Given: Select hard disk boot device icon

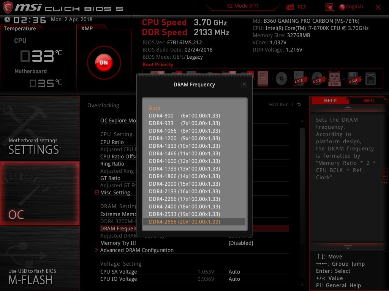Looking at the screenshot, I should coord(263,78).
